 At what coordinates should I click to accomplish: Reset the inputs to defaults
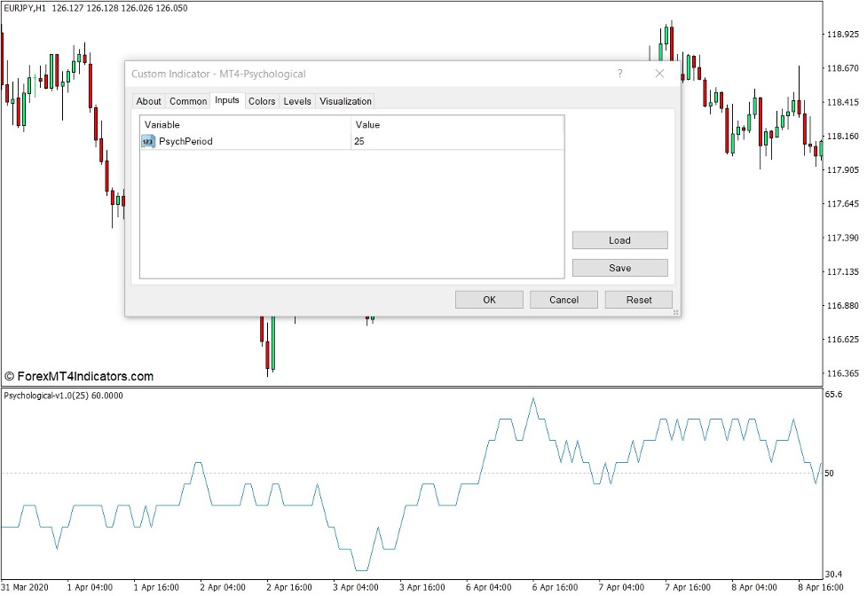pyautogui.click(x=638, y=300)
